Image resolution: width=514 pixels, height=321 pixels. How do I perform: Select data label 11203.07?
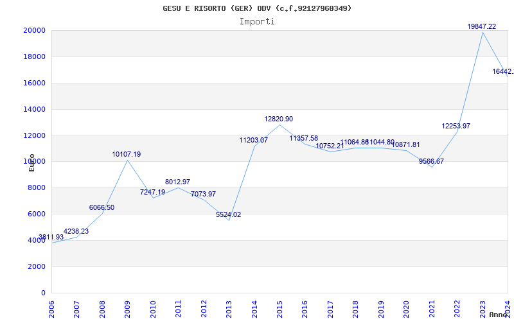point(254,141)
